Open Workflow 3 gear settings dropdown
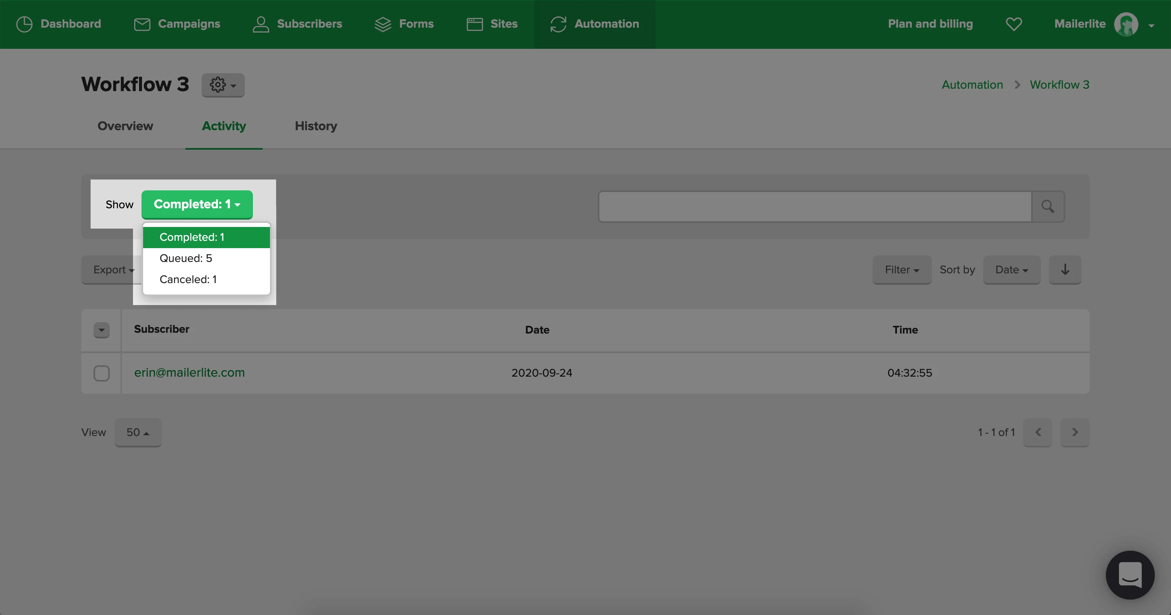The height and width of the screenshot is (615, 1171). pos(223,85)
